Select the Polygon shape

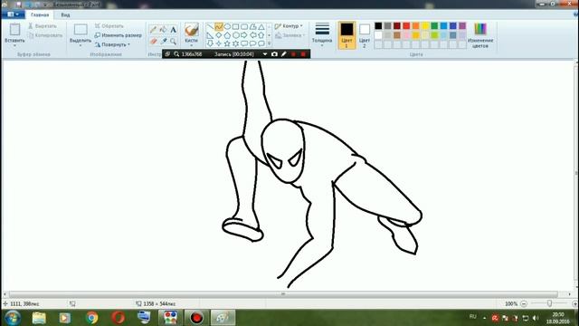252,27
